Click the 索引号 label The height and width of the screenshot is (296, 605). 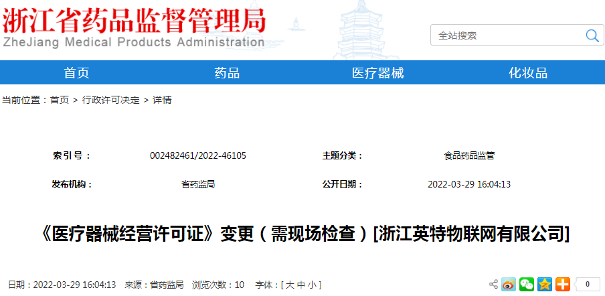(x=72, y=156)
